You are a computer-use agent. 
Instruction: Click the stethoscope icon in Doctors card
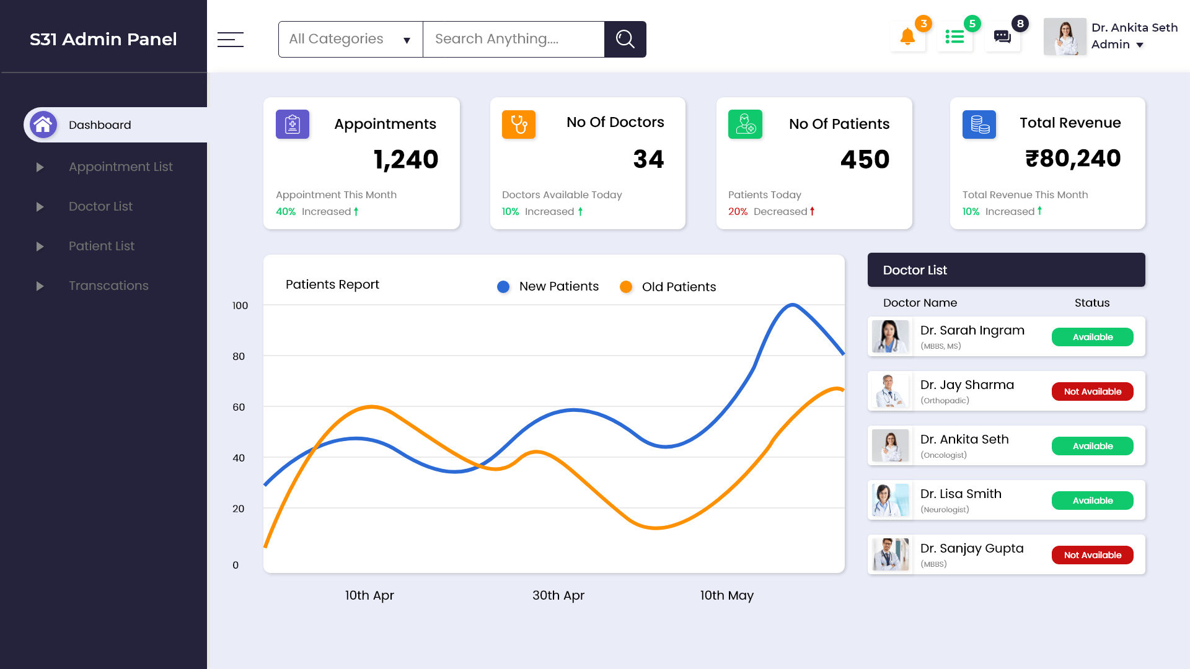(x=519, y=125)
